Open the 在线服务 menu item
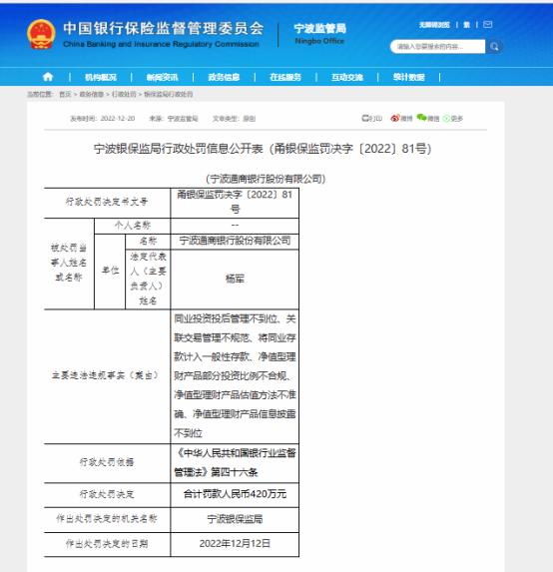 [285, 77]
